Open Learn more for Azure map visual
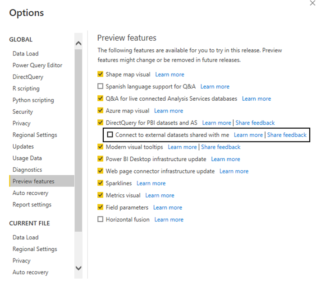 [169, 111]
